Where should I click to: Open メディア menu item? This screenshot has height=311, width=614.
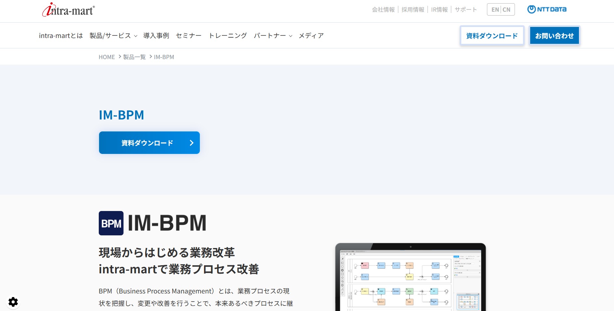tap(311, 36)
